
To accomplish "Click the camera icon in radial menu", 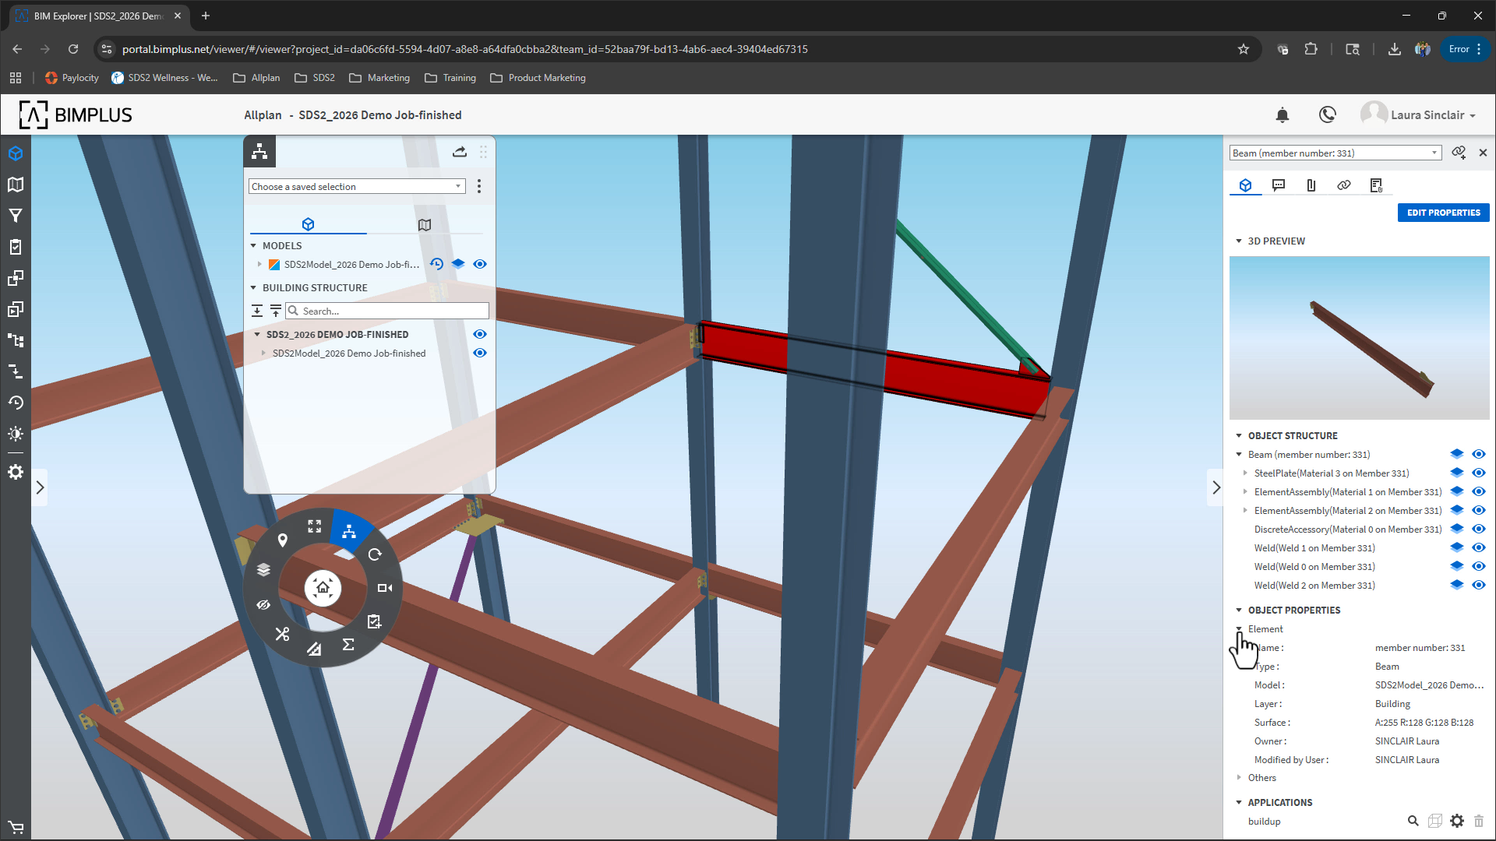I will (x=385, y=588).
